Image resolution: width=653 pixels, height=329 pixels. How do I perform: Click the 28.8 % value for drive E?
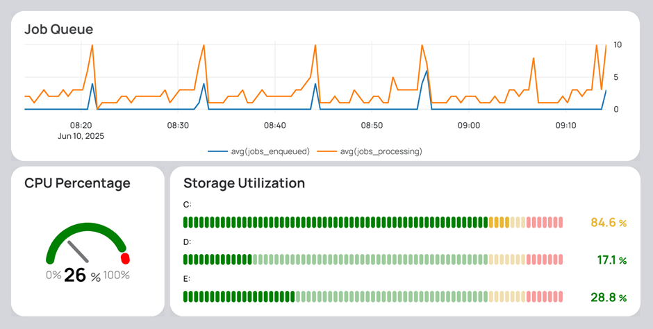click(x=609, y=297)
